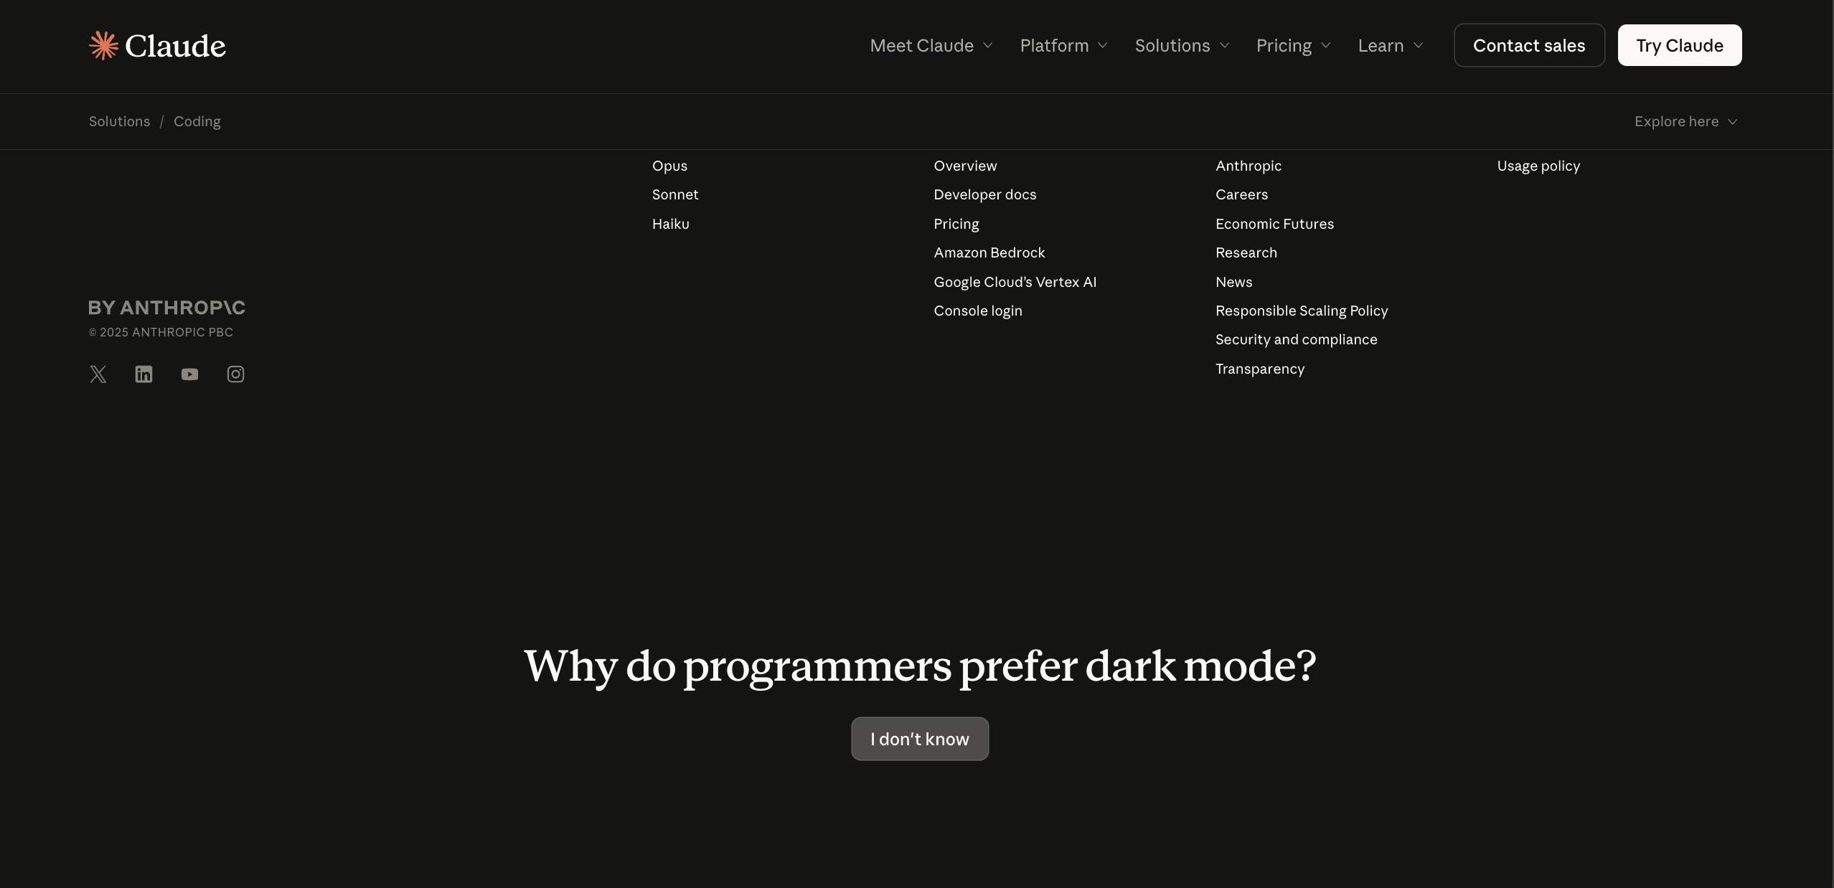Image resolution: width=1834 pixels, height=888 pixels.
Task: Open the LinkedIn social icon
Action: [x=144, y=374]
